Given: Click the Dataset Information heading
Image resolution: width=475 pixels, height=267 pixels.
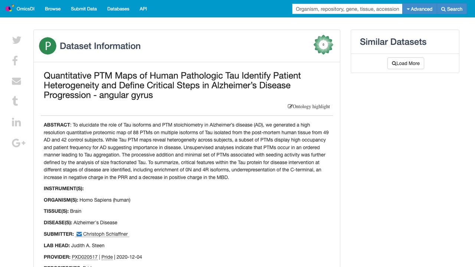Looking at the screenshot, I should pos(100,46).
